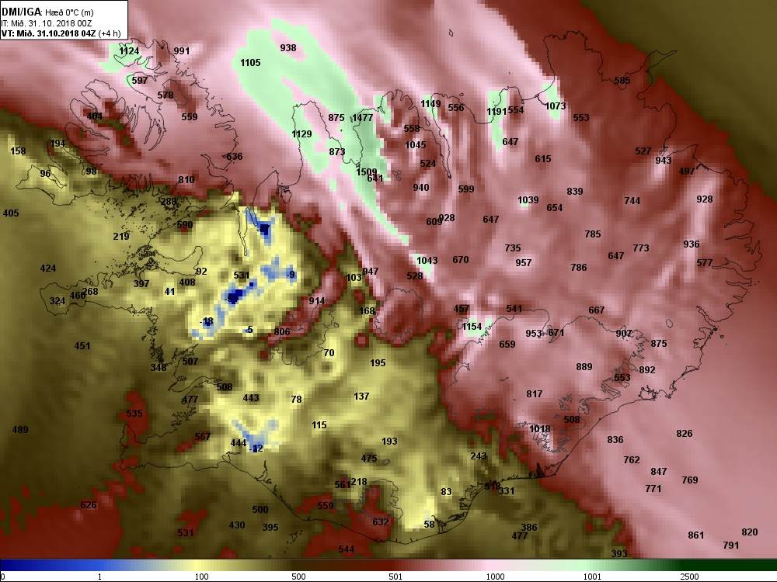Image resolution: width=777 pixels, height=582 pixels.
Task: Click the 'DMI/IGA: Hæð 0°C (m)' title
Action: click(47, 12)
